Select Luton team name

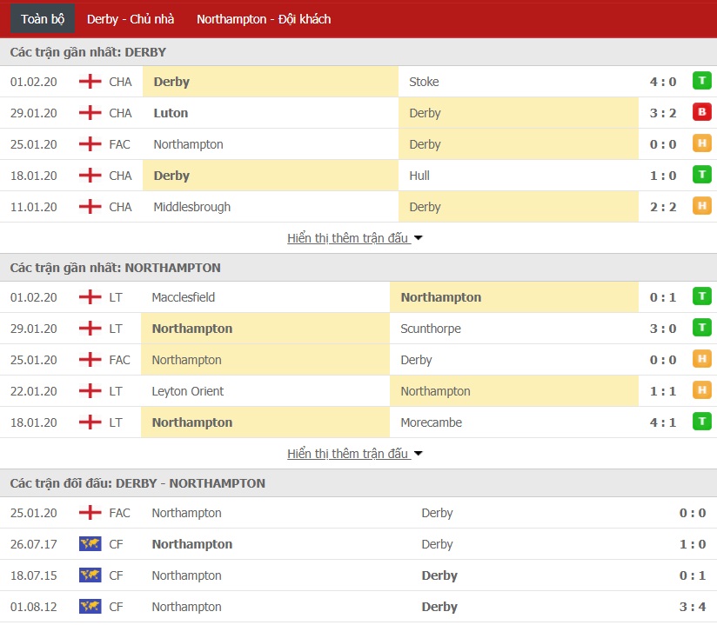171,113
